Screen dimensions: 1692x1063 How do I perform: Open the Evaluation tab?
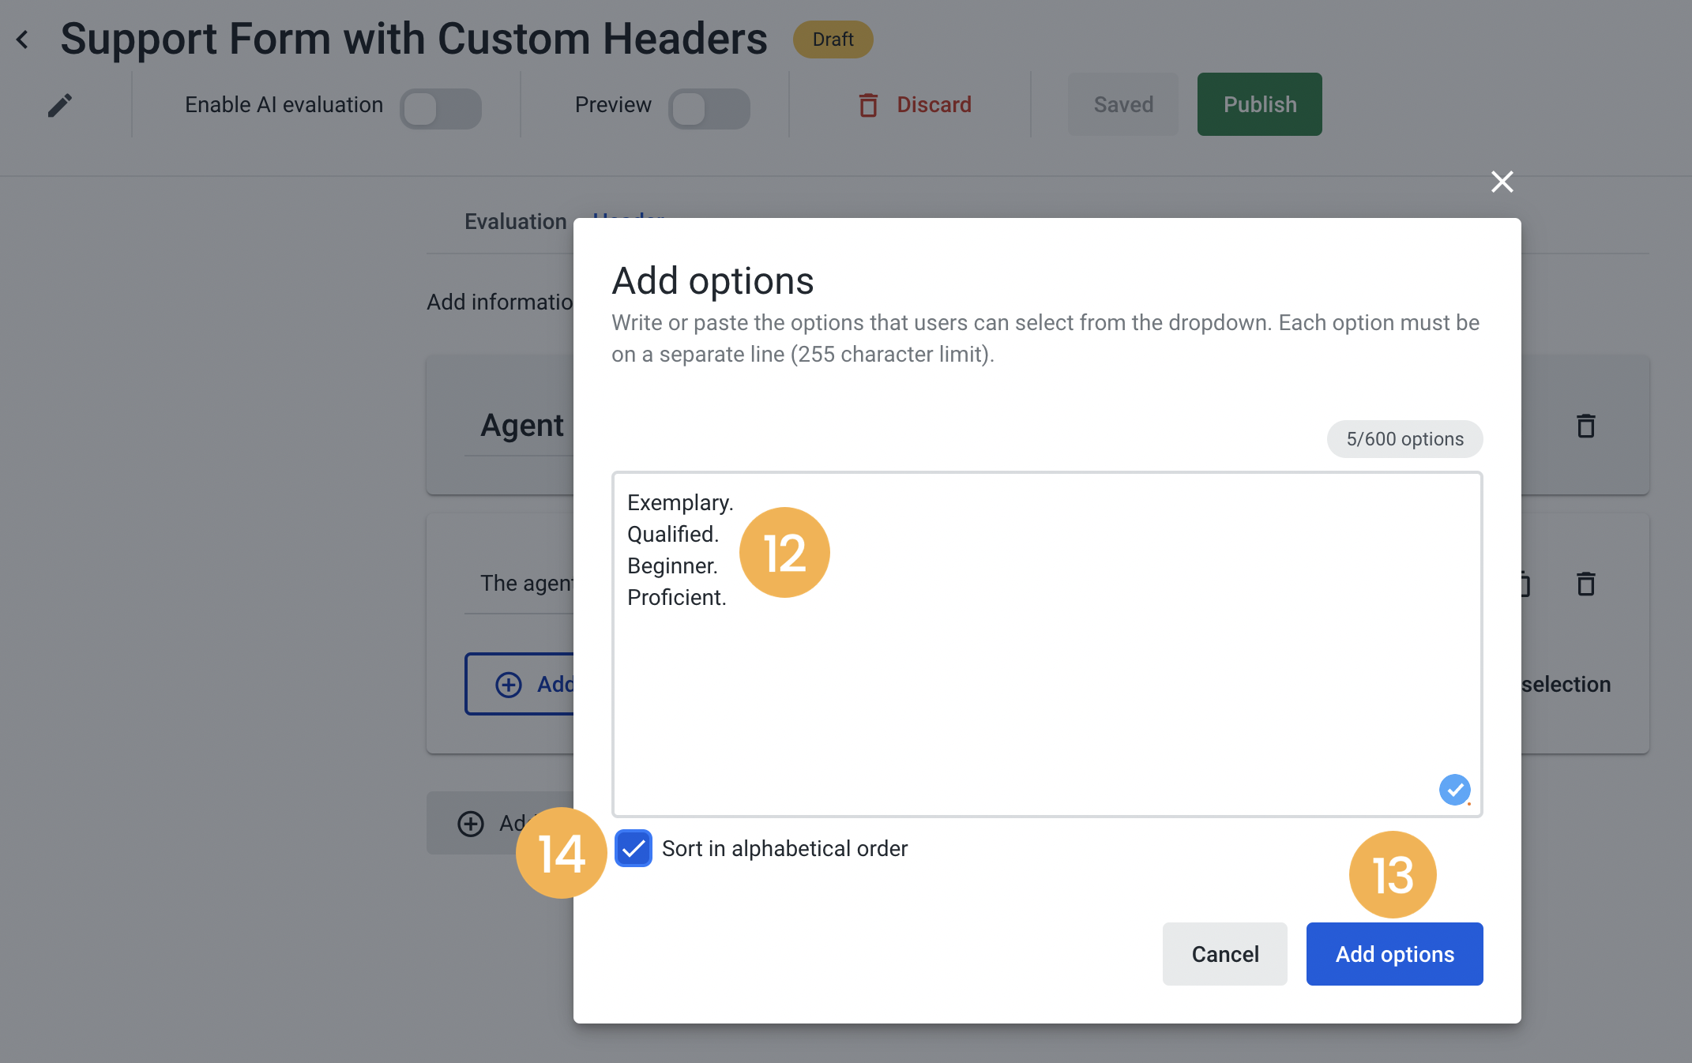515,221
